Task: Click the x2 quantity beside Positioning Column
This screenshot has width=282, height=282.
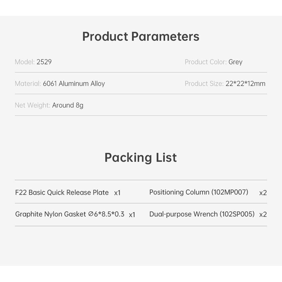Action: click(263, 193)
